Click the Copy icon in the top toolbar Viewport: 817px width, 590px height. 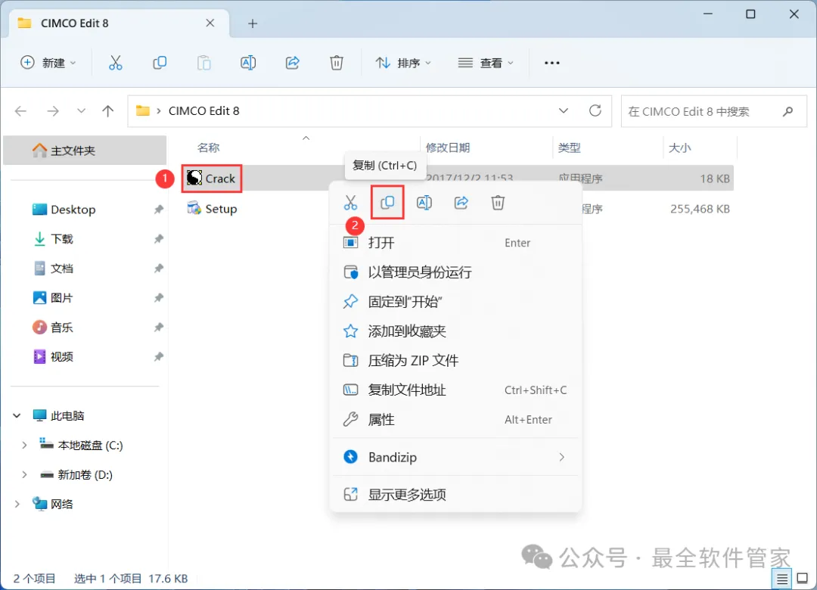(160, 63)
